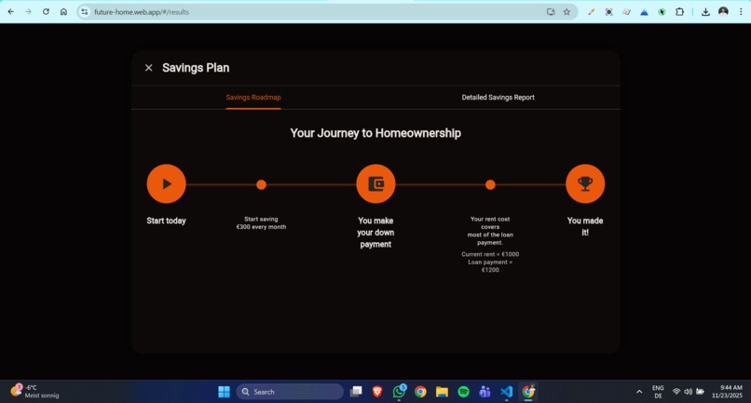This screenshot has height=403, width=751.
Task: Open the Detailed Savings Report tab
Action: [498, 97]
